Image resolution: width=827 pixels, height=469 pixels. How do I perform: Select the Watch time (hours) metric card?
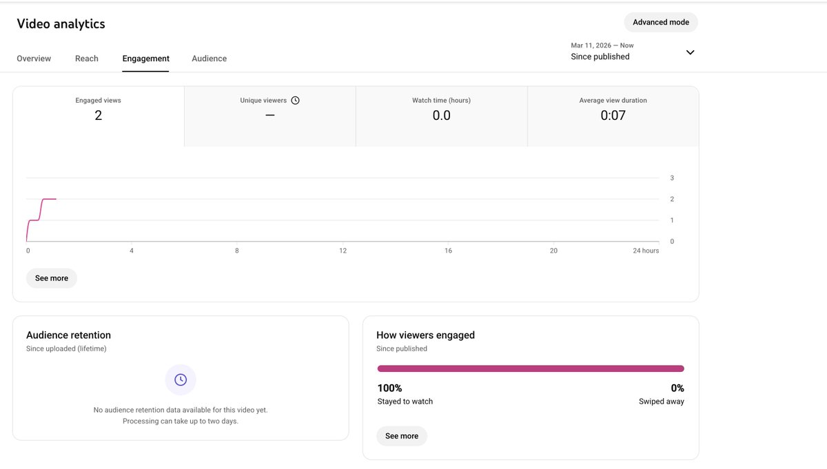[x=442, y=116]
